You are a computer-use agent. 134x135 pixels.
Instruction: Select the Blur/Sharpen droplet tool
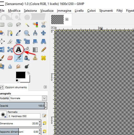[10, 67]
